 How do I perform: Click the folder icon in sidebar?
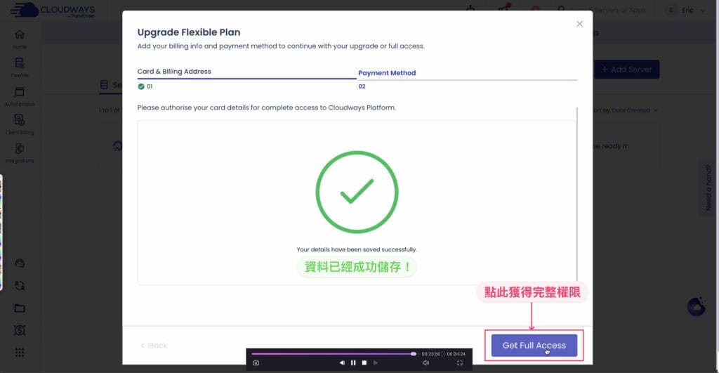pos(20,308)
